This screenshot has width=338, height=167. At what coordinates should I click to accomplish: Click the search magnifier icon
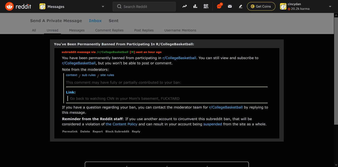coord(119,7)
